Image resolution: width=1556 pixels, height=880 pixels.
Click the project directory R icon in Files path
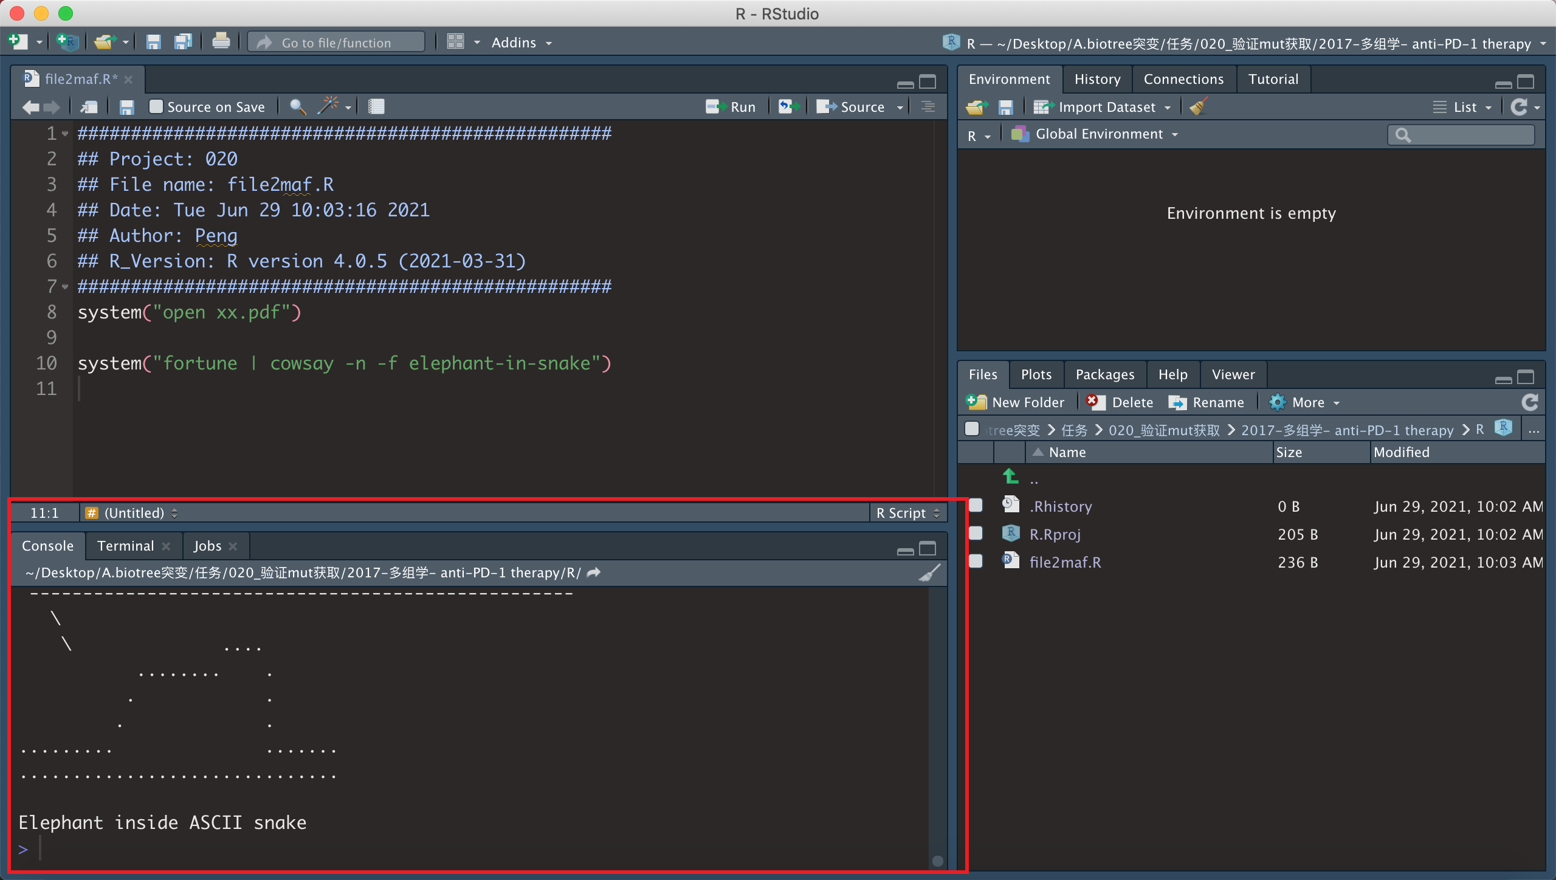pyautogui.click(x=1503, y=428)
